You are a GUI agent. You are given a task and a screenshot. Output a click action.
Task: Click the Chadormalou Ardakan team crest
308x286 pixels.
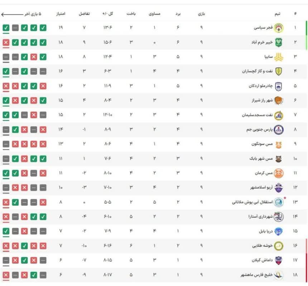pyautogui.click(x=279, y=86)
